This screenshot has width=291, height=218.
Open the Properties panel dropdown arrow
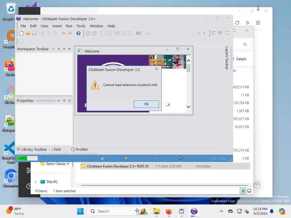point(59,101)
